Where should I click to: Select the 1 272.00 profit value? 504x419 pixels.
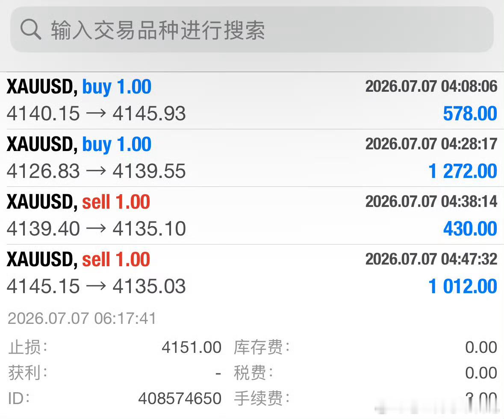[x=463, y=171]
